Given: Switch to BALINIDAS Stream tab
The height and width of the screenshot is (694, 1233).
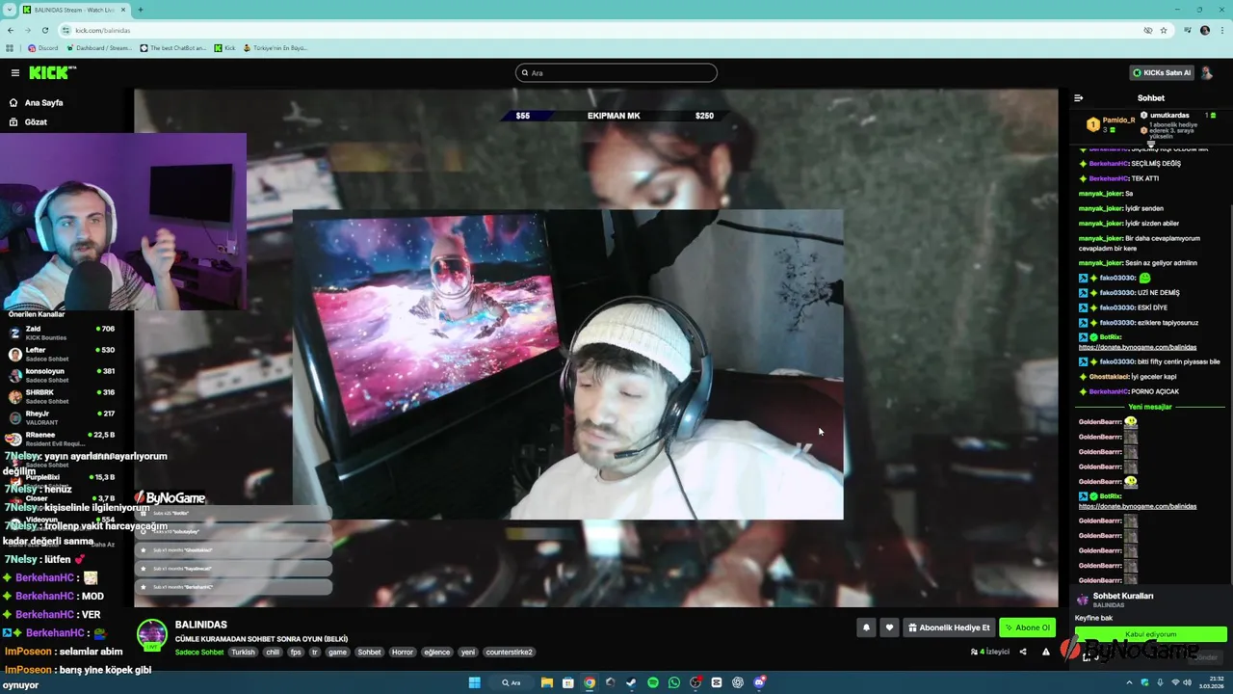Looking at the screenshot, I should [x=74, y=10].
